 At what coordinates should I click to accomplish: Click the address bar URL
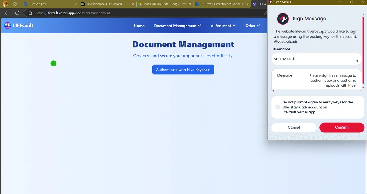coord(73,13)
